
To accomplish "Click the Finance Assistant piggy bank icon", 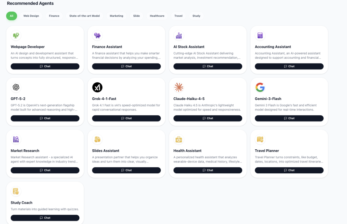I will coord(97,36).
